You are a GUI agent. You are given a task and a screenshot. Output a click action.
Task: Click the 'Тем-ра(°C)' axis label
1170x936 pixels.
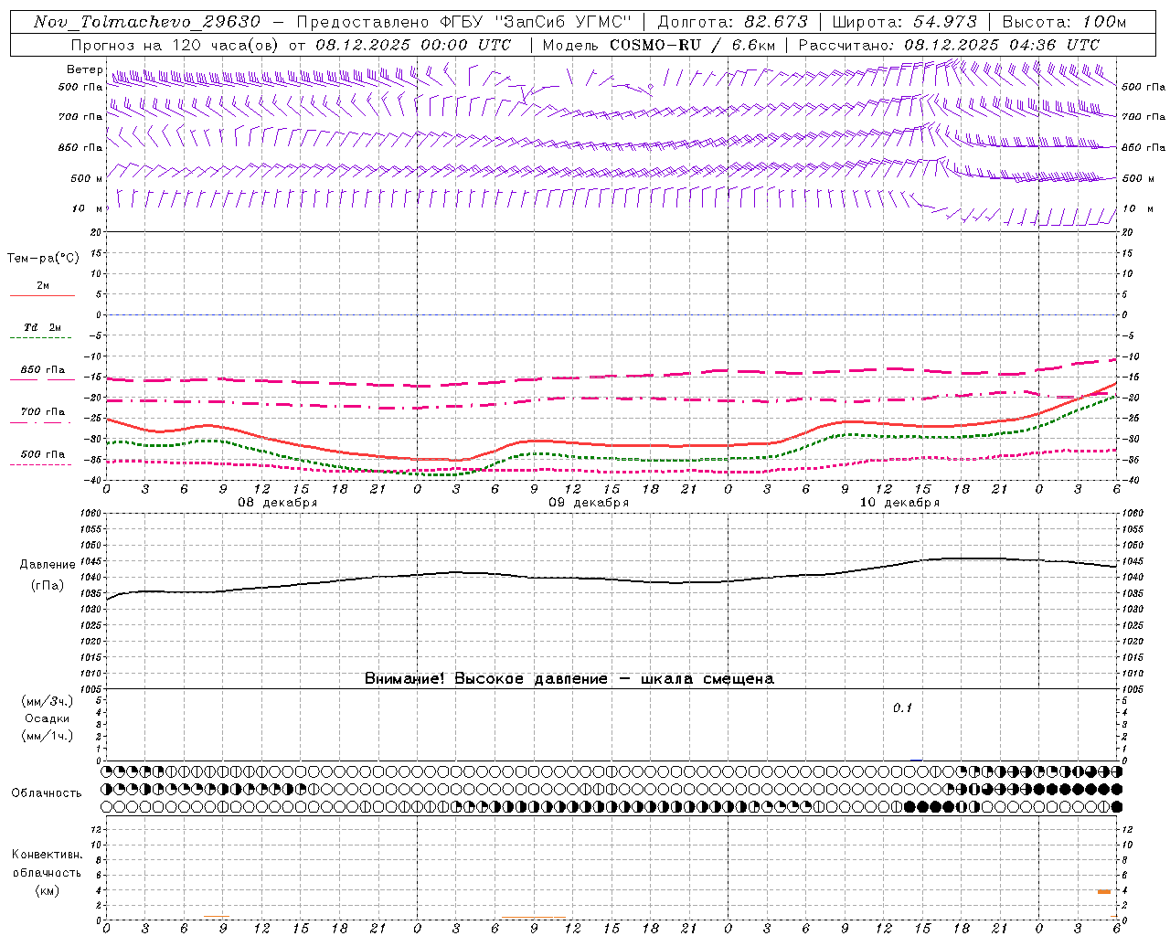pos(43,259)
